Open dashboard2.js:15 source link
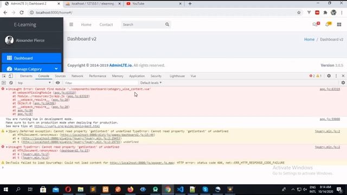The width and height of the screenshot is (347, 195). [x=75, y=151]
